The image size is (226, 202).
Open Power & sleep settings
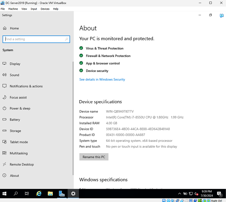click(20, 109)
